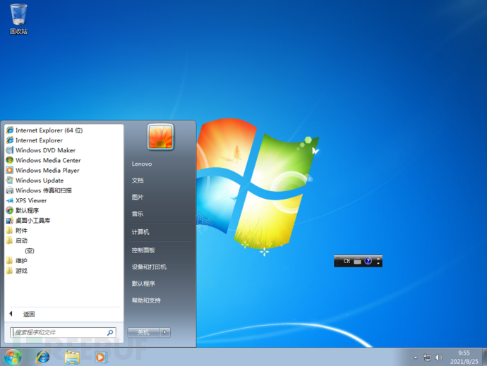The height and width of the screenshot is (366, 487).
Task: Click the 关机 shutdown button
Action: (x=143, y=332)
